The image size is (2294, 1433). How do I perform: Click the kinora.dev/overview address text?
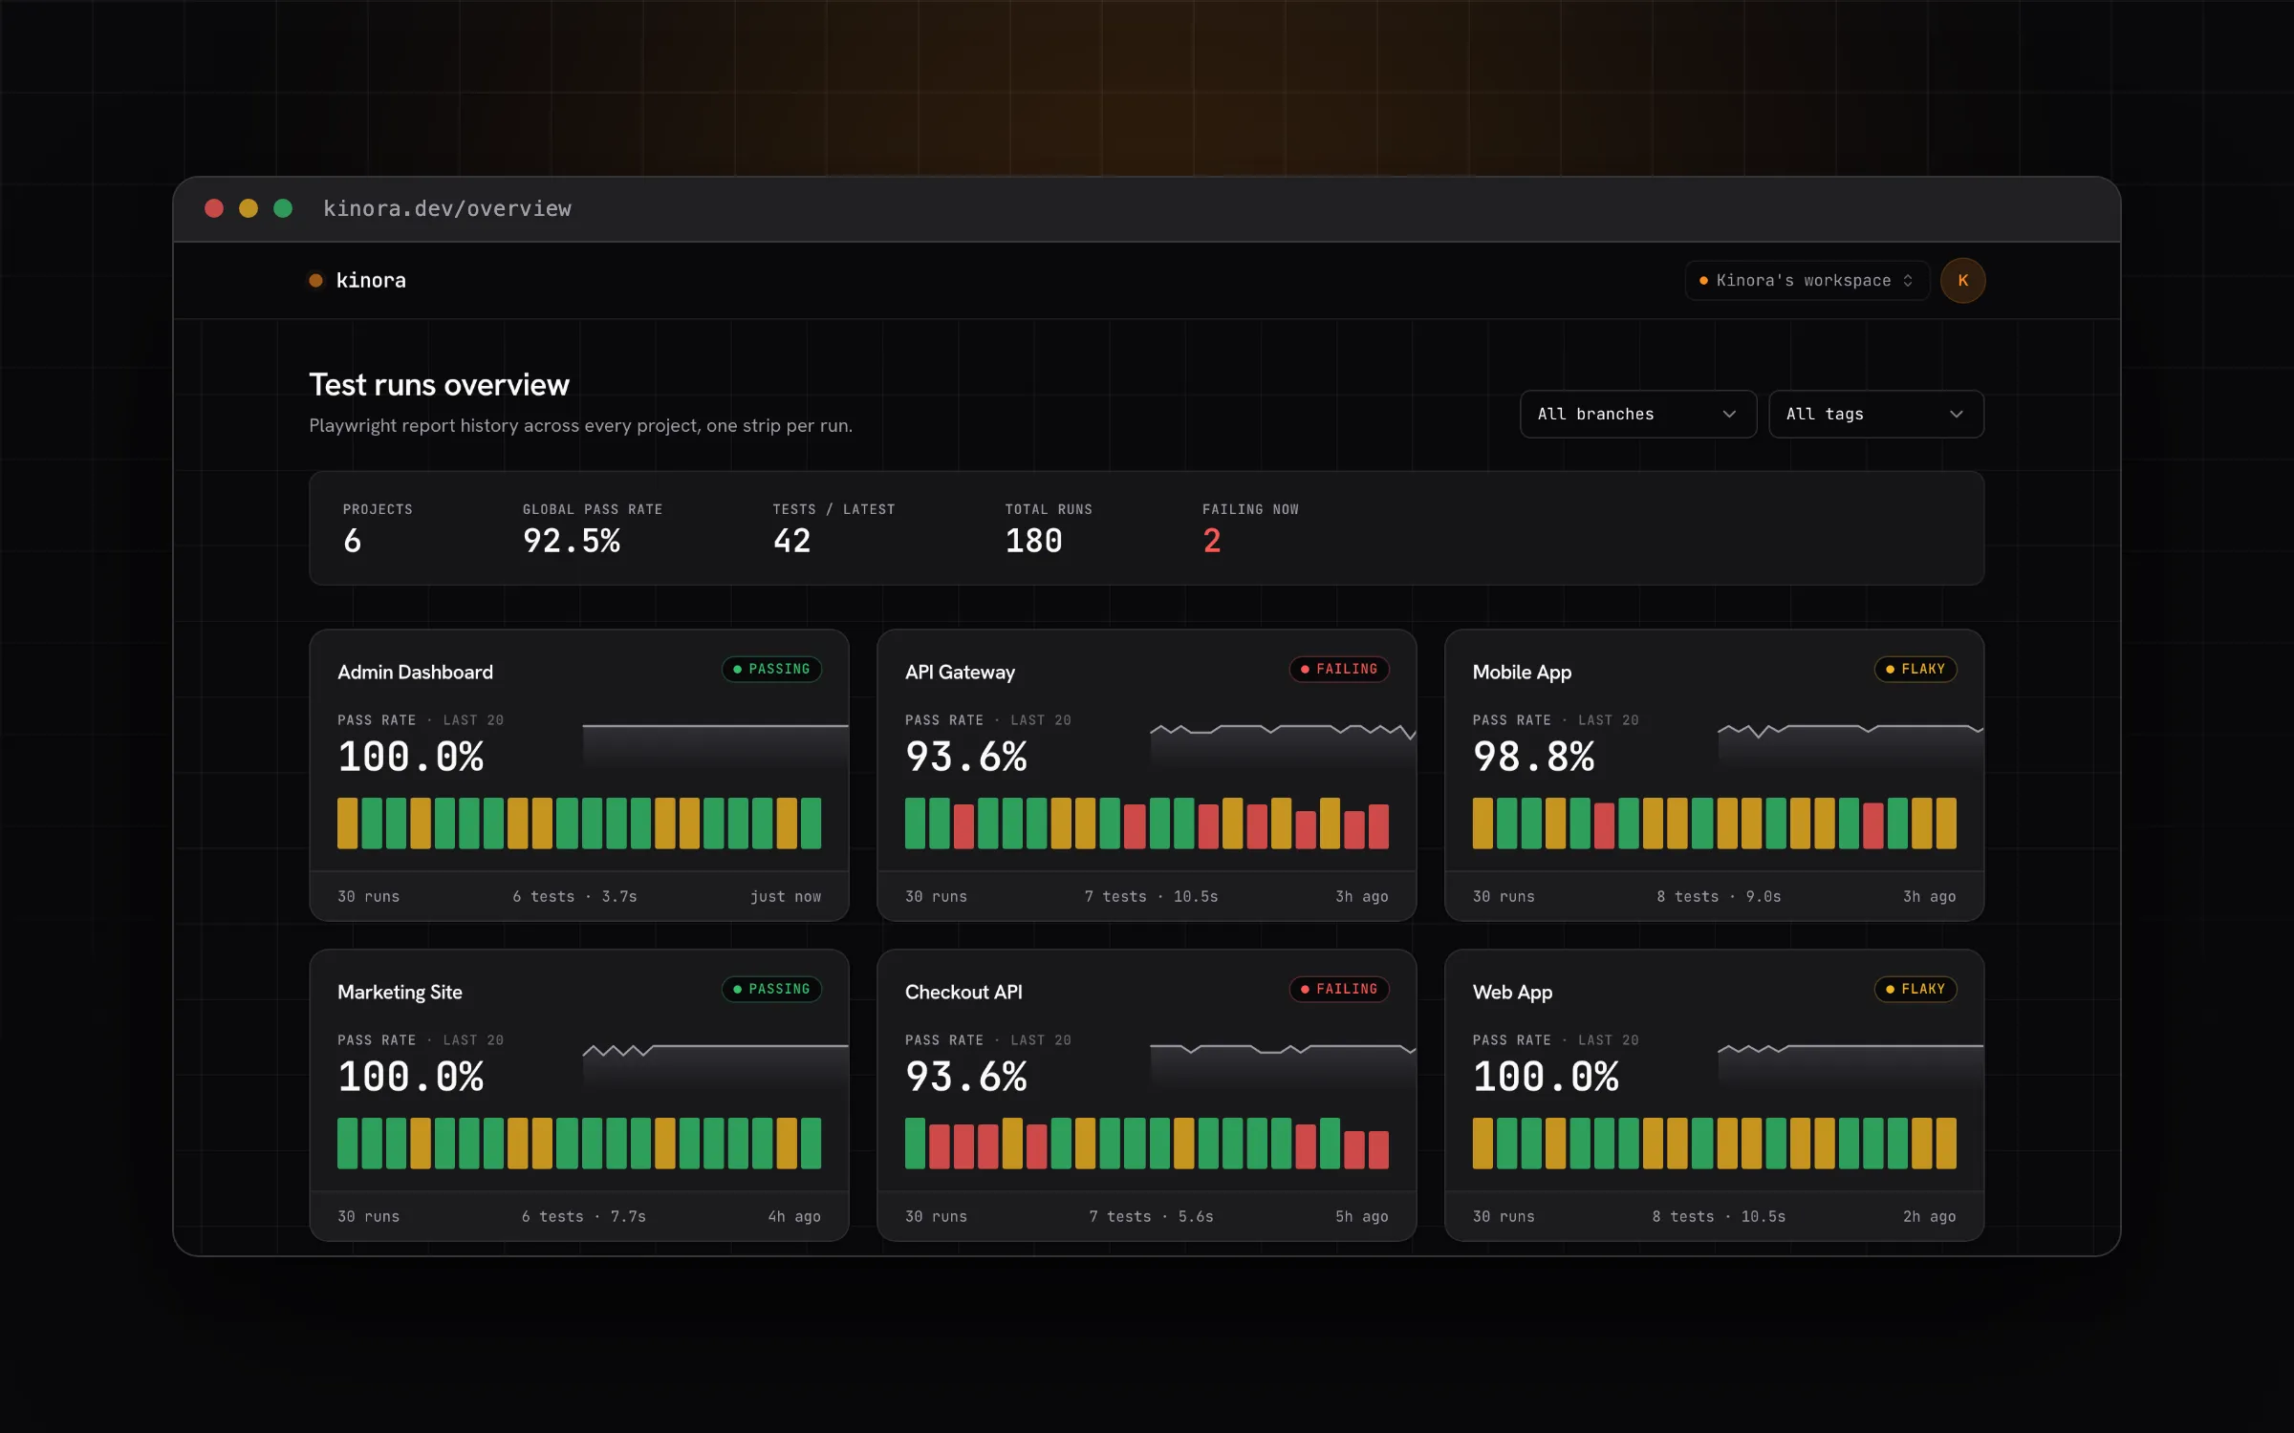pos(447,208)
